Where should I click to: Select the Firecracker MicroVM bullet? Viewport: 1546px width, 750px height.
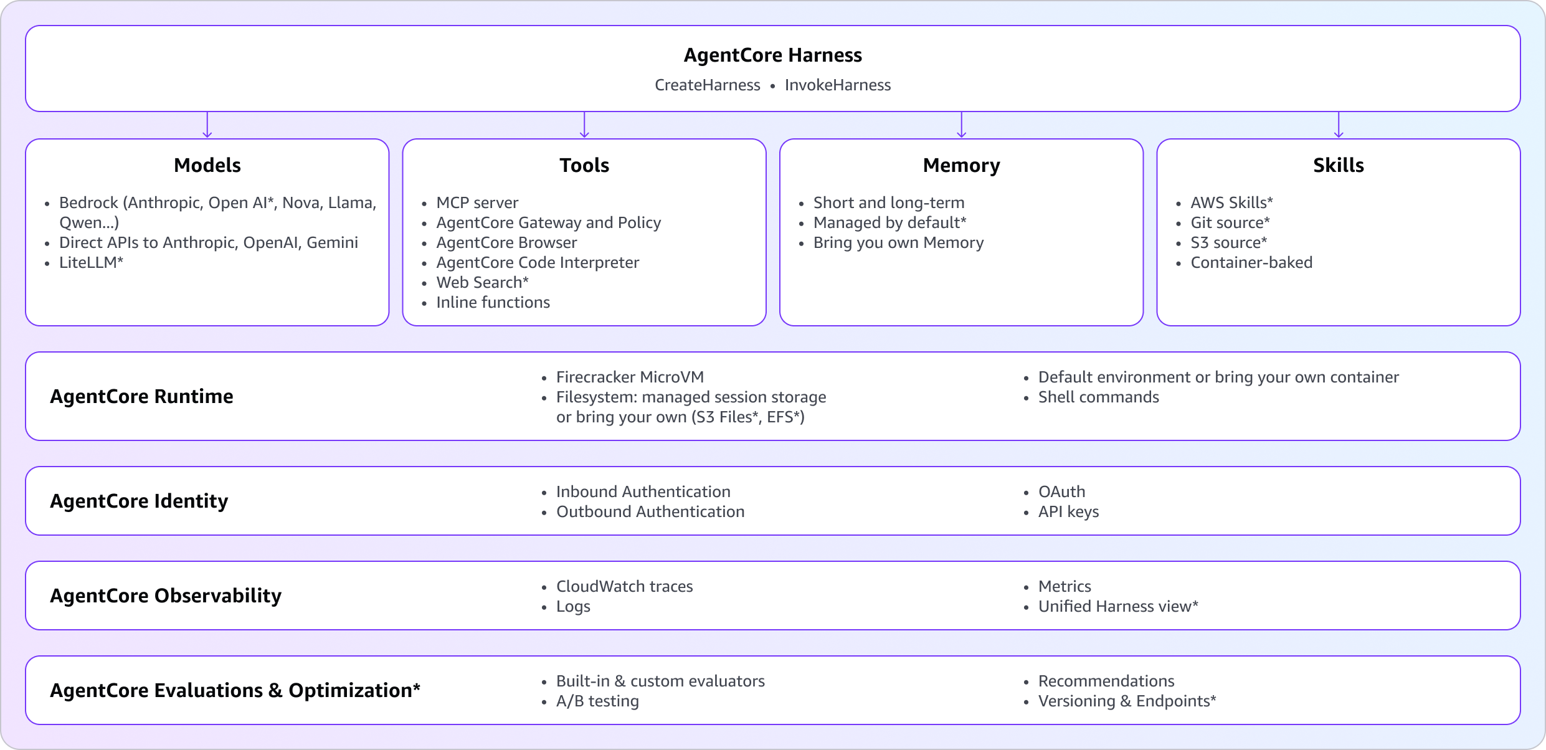point(630,377)
